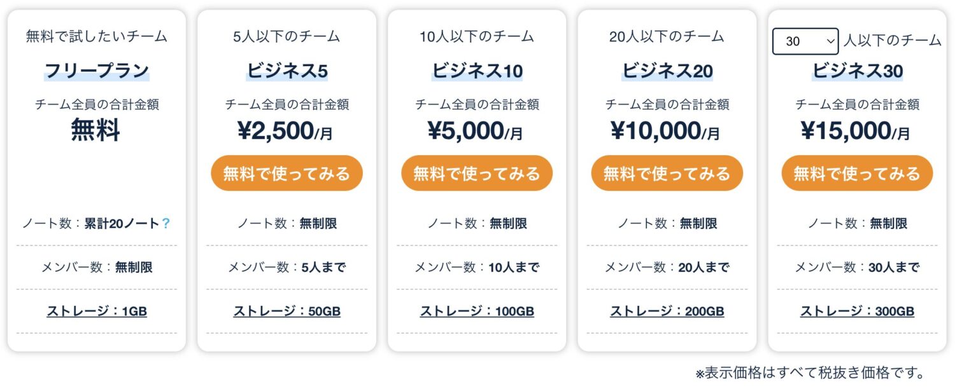Image resolution: width=955 pixels, height=389 pixels.
Task: Open the ストレージ：50GB link
Action: point(286,311)
